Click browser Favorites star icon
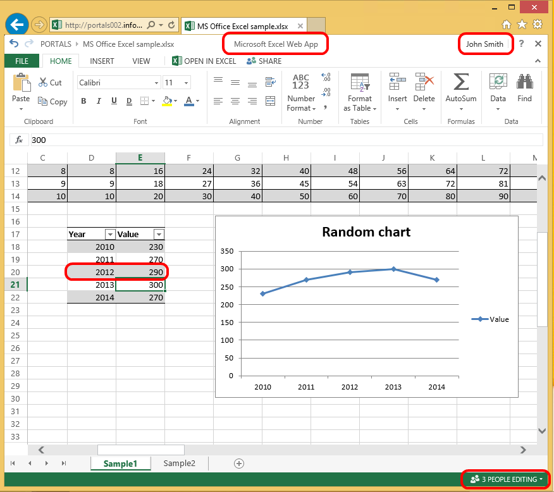Image resolution: width=554 pixels, height=492 pixels. click(x=522, y=25)
